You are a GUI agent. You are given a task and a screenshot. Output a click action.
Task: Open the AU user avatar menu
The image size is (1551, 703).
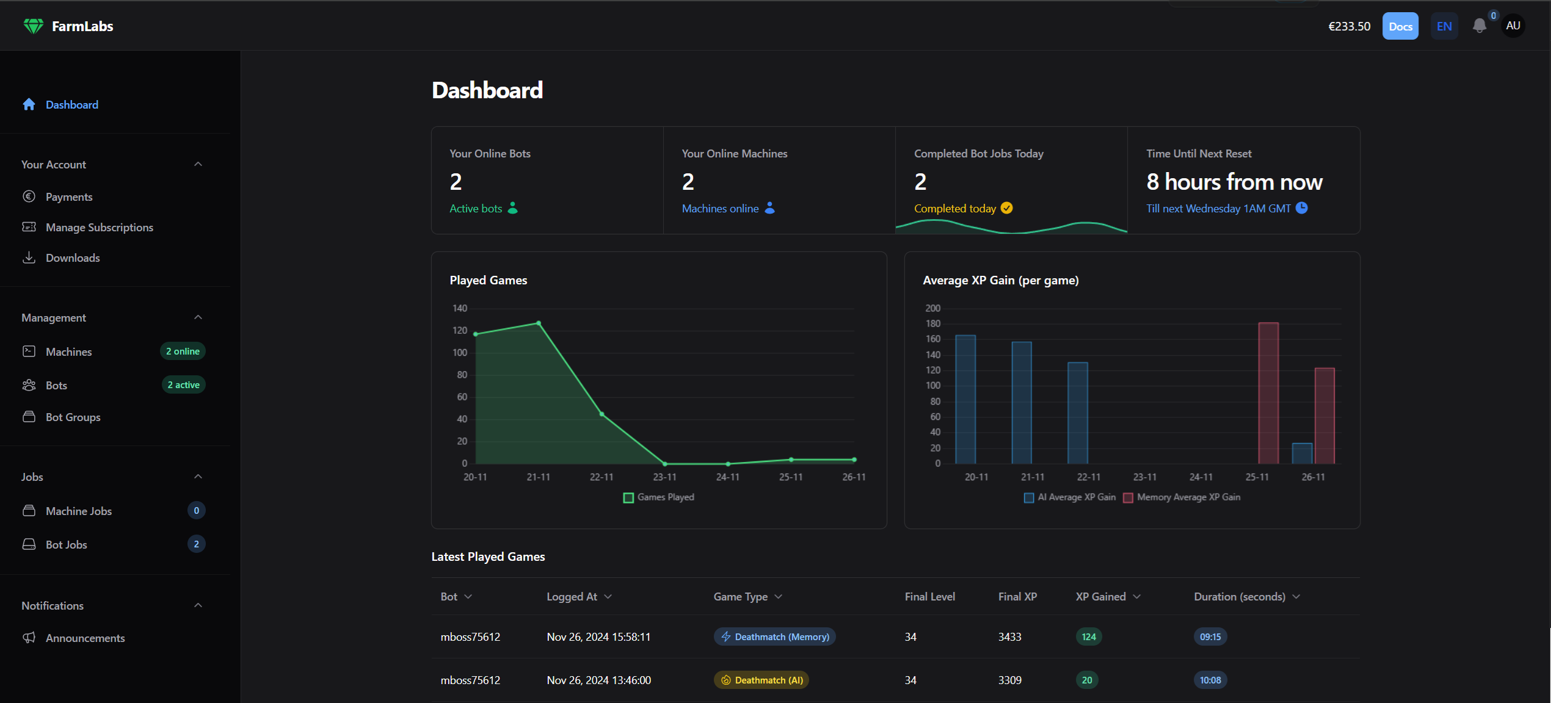pos(1513,26)
